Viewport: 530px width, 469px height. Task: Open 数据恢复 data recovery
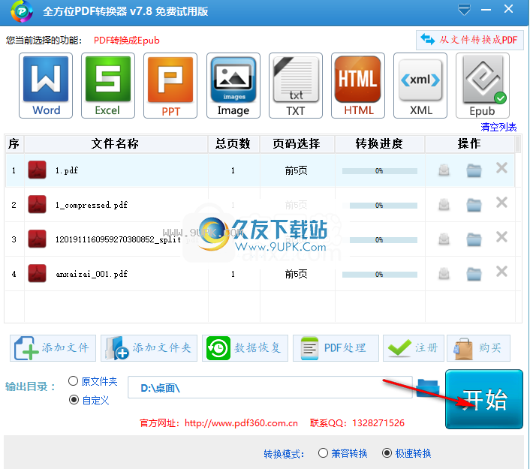click(245, 348)
